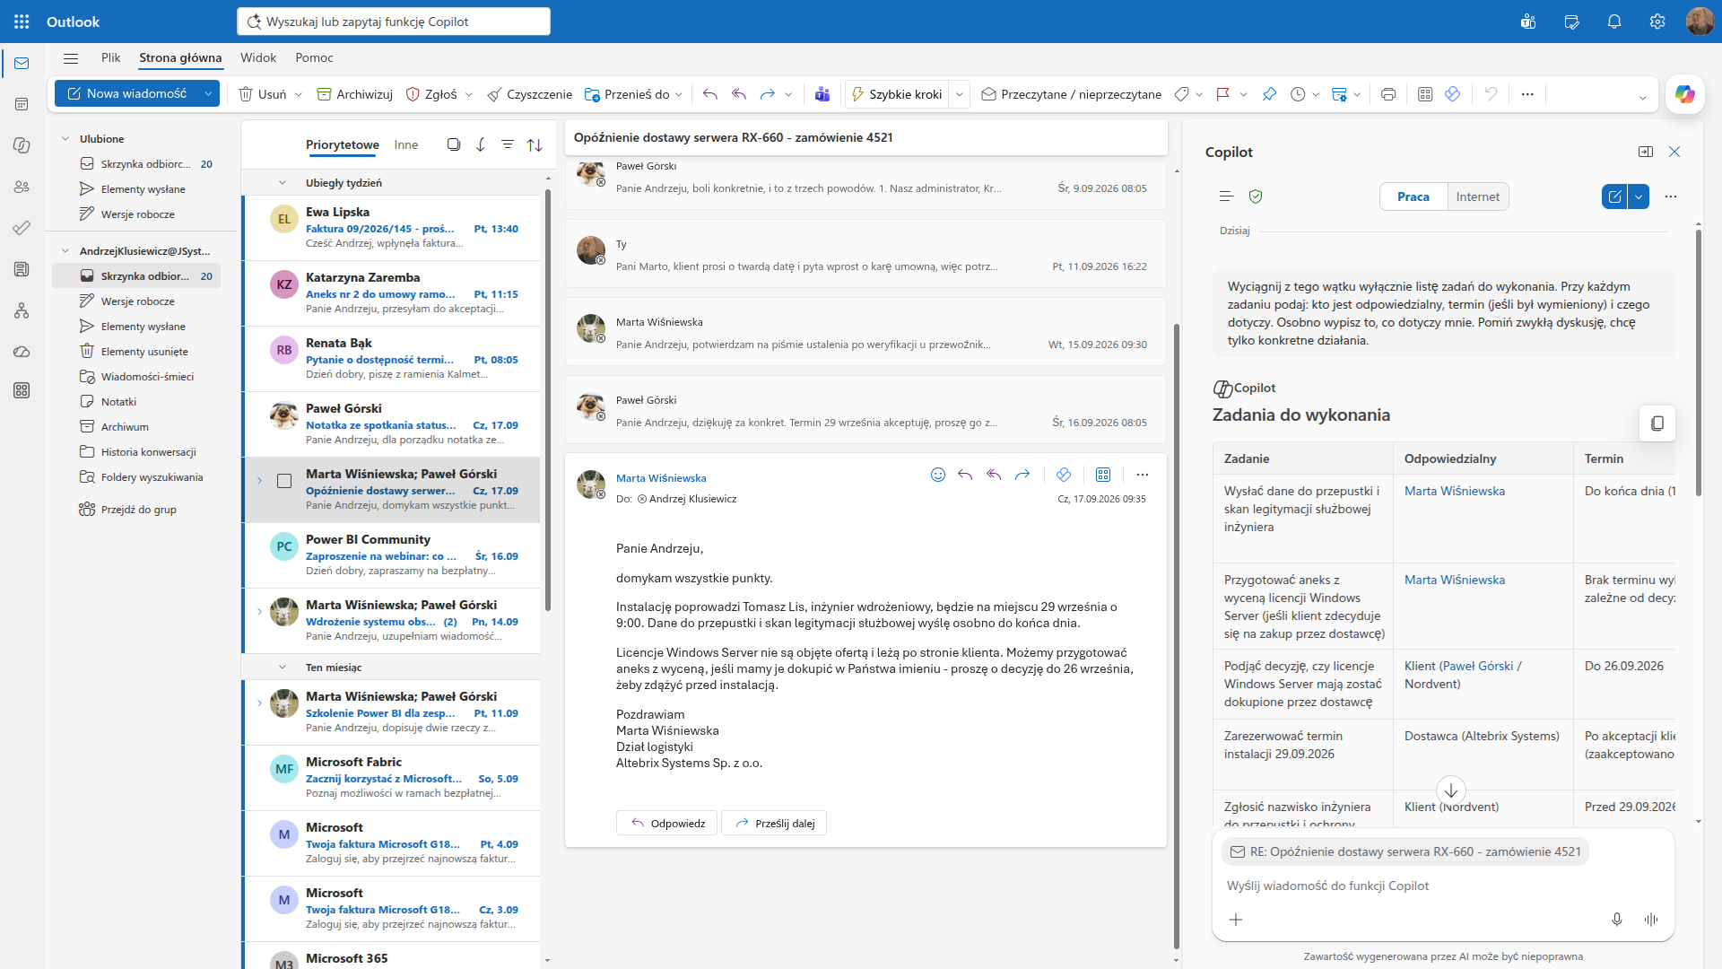This screenshot has height=969, width=1722.
Task: Click Copilot message input field
Action: (1442, 886)
